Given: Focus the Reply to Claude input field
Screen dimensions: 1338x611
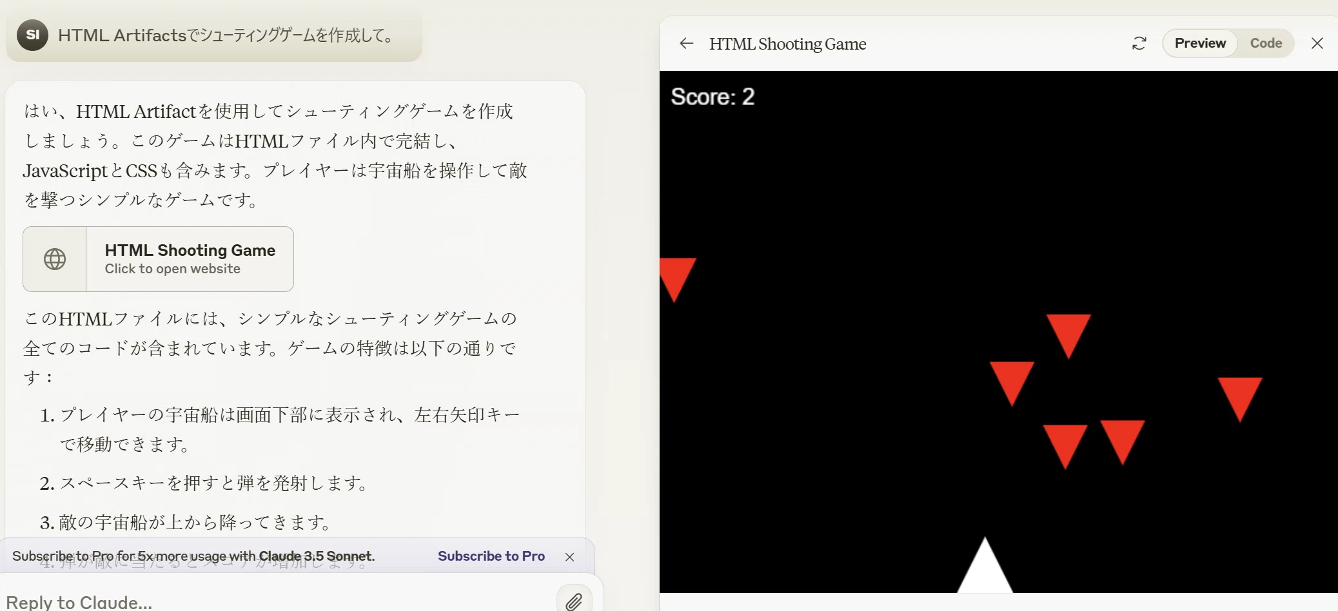Looking at the screenshot, I should [277, 601].
